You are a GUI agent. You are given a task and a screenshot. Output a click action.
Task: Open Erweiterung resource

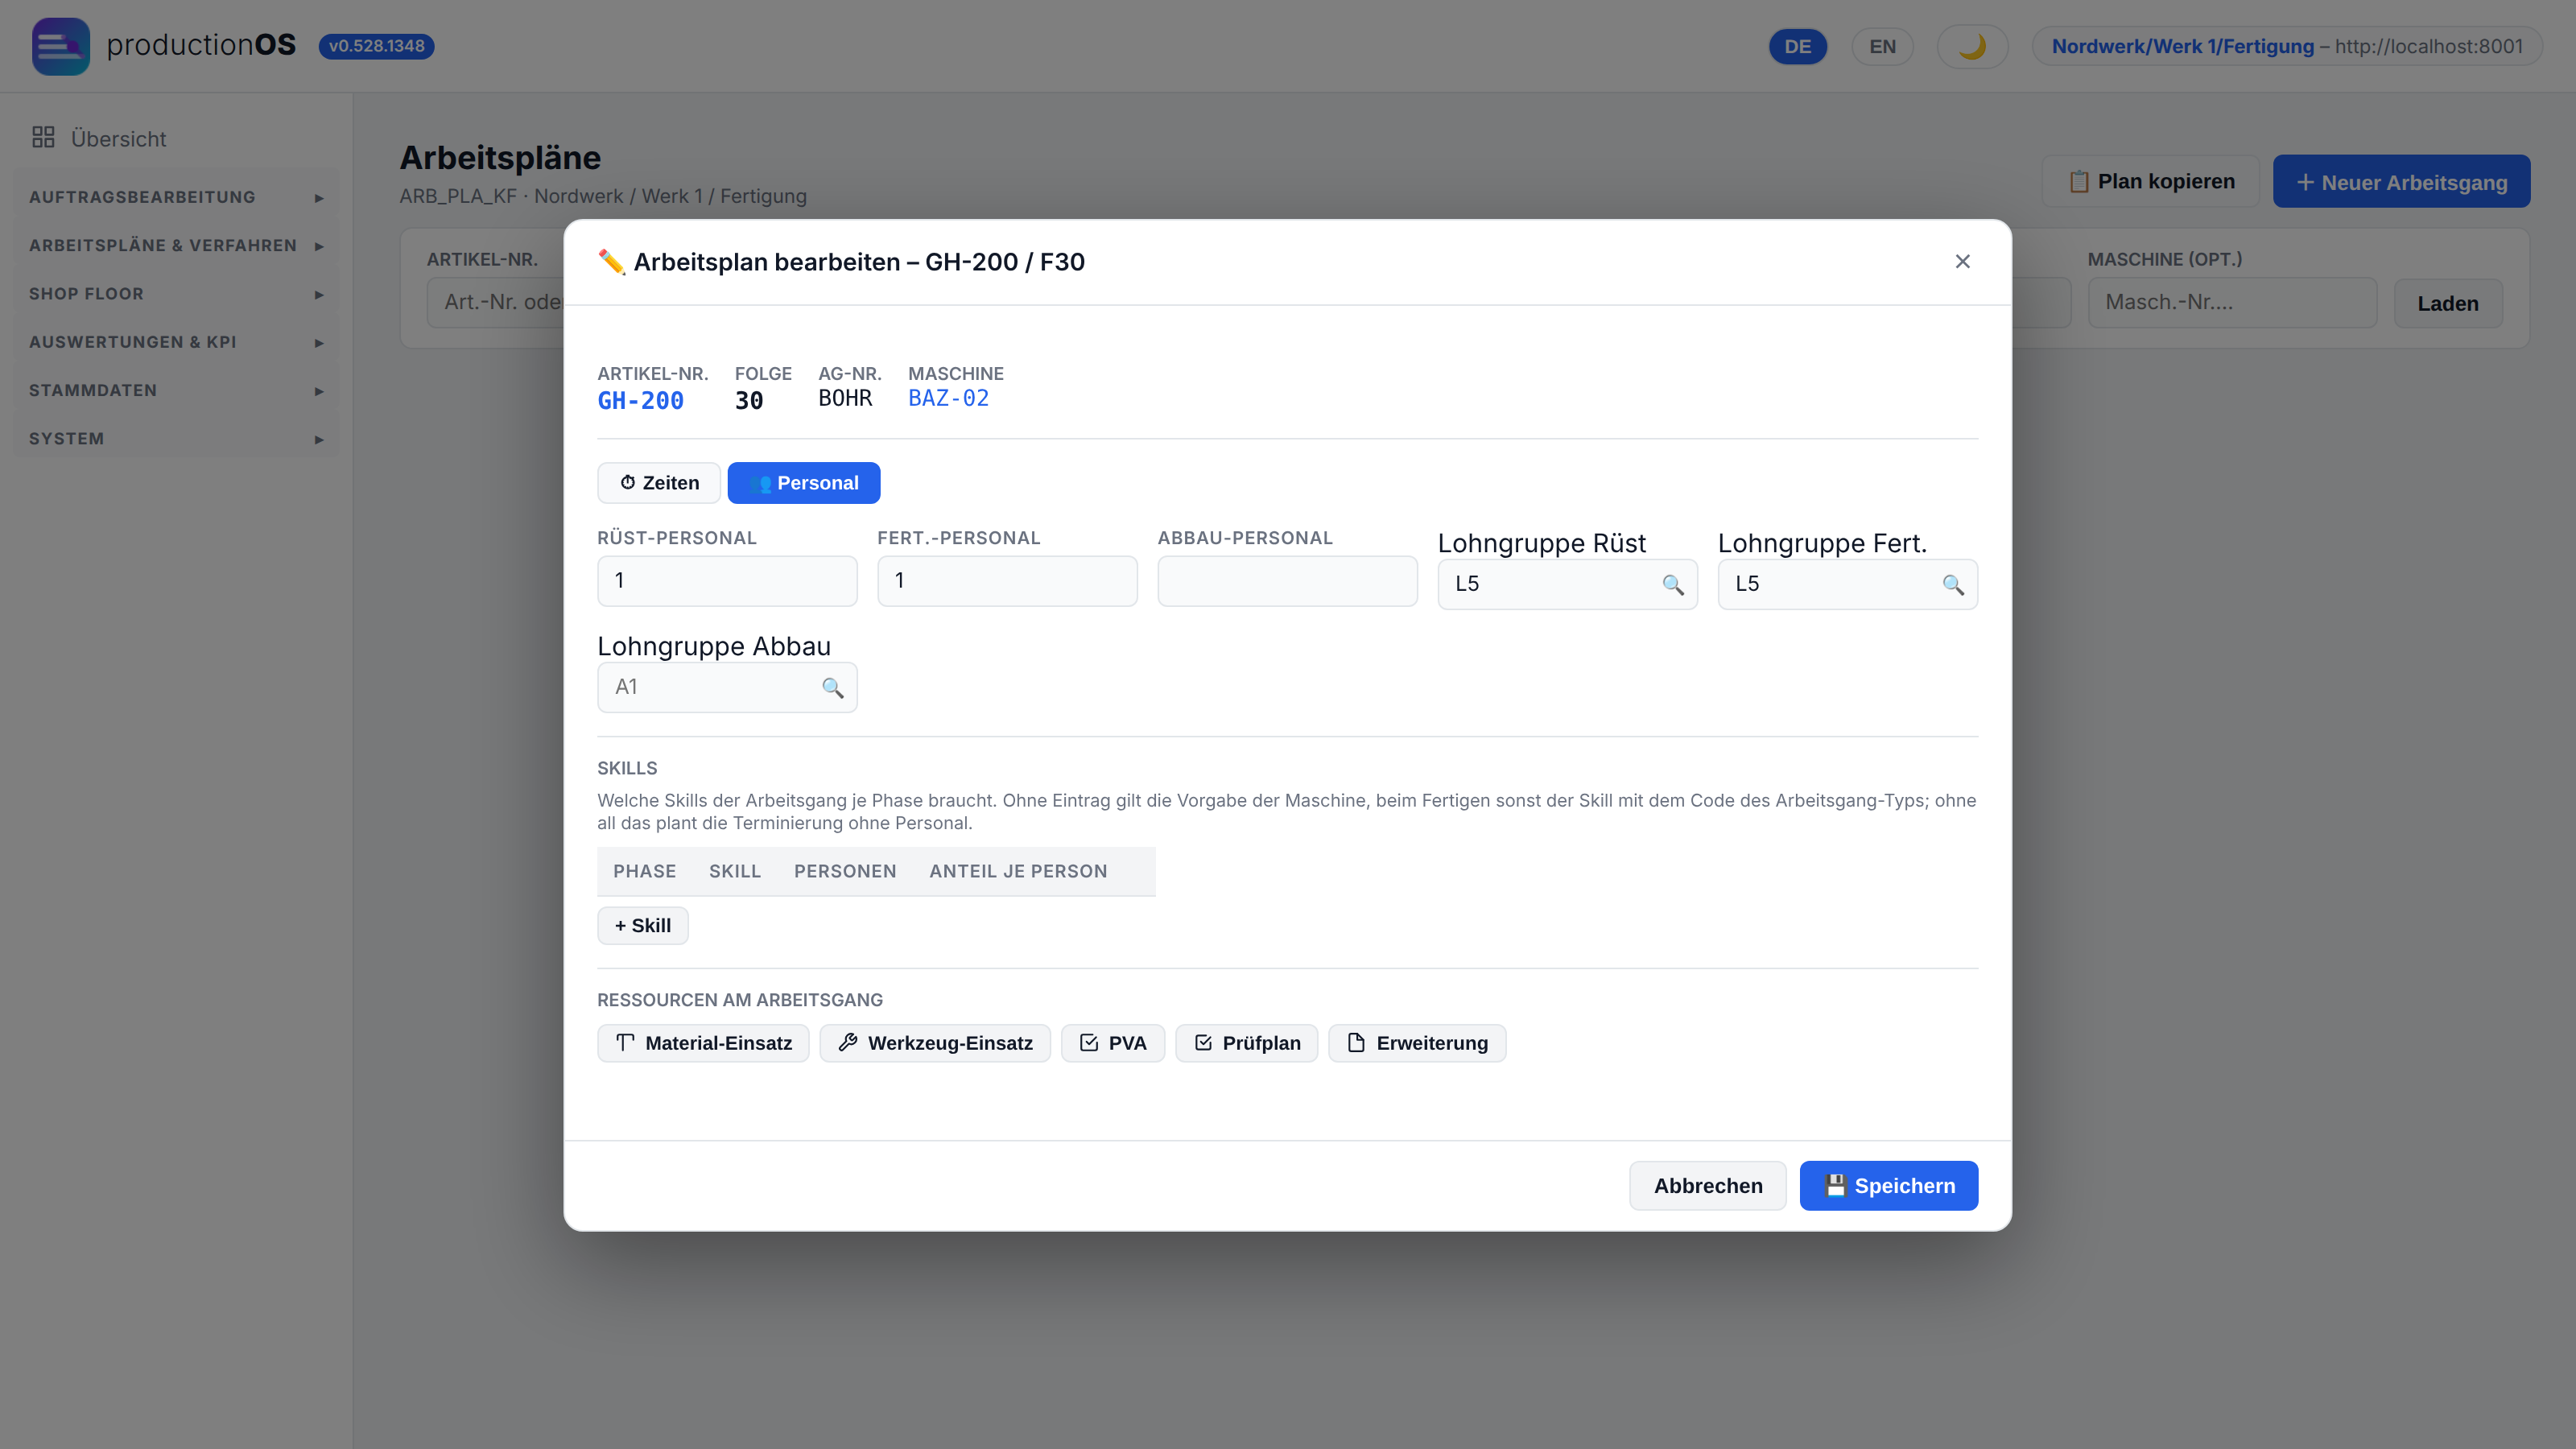(1417, 1043)
